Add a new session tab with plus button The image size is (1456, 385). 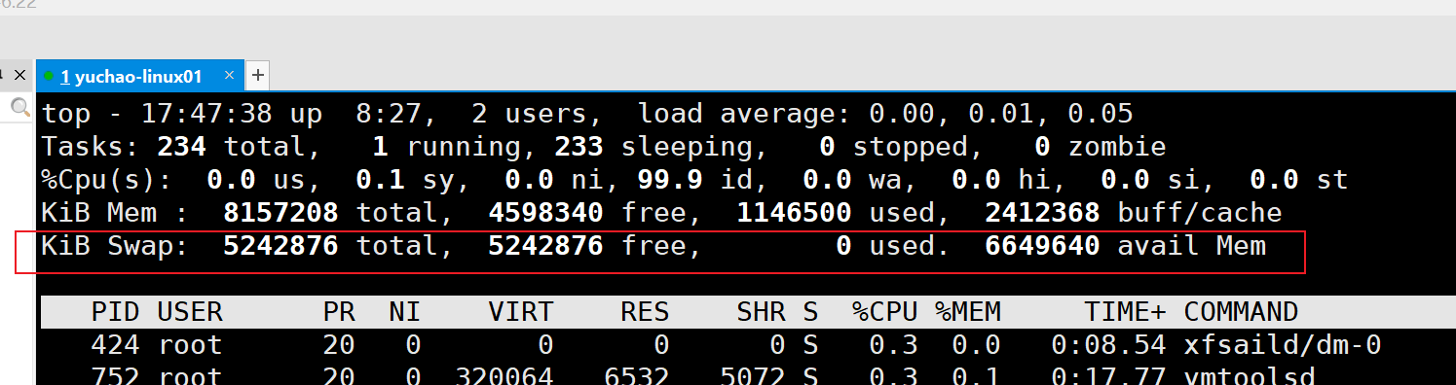[x=257, y=75]
